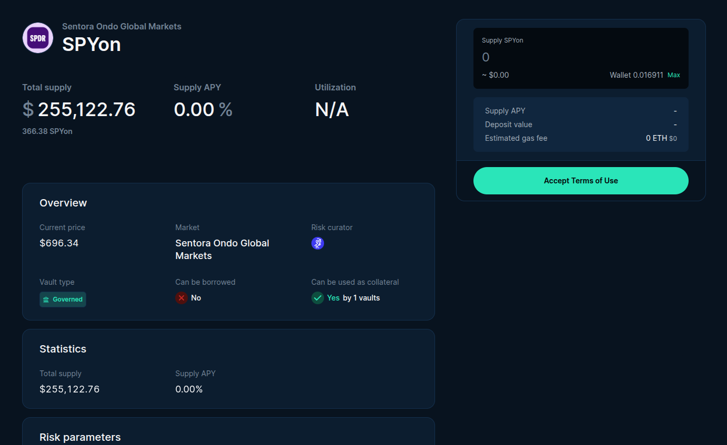This screenshot has width=727, height=445.
Task: Click the 0.00 % Supply APY headline
Action: coord(203,109)
